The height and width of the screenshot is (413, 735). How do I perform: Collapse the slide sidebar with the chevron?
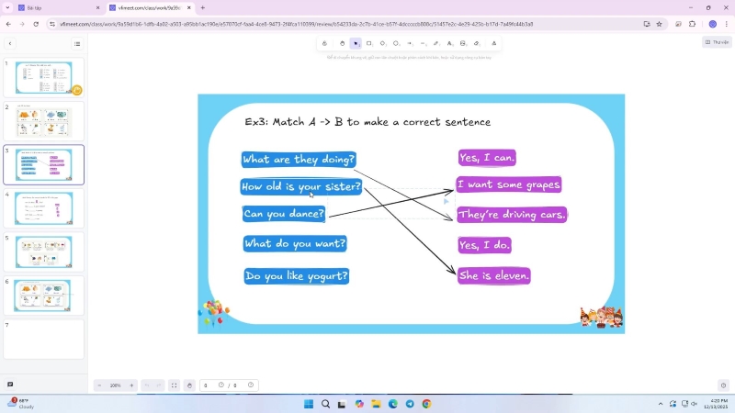click(x=10, y=43)
